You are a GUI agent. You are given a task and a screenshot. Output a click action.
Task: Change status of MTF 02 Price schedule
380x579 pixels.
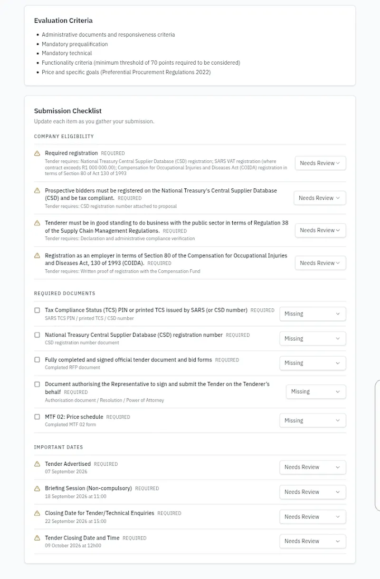(313, 421)
